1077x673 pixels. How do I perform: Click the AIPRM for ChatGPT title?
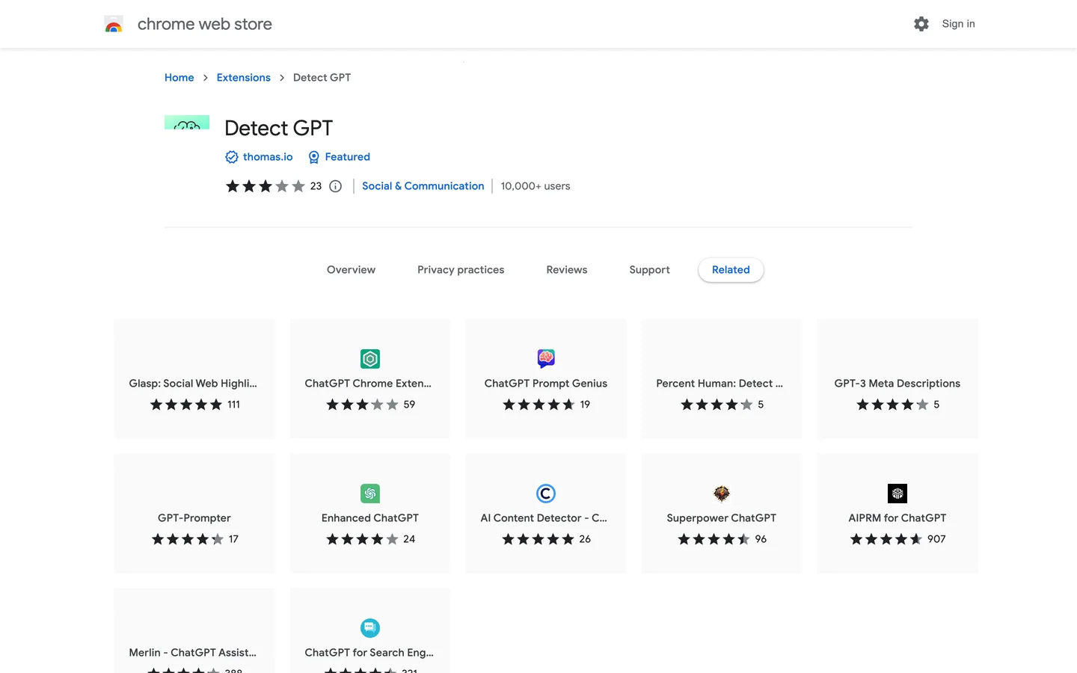tap(897, 518)
